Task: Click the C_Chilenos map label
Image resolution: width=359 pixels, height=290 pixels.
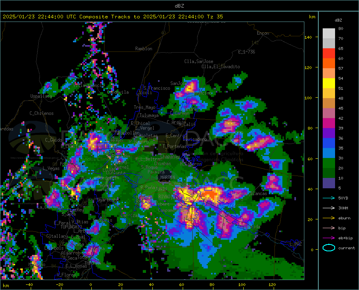Action: click(x=41, y=113)
